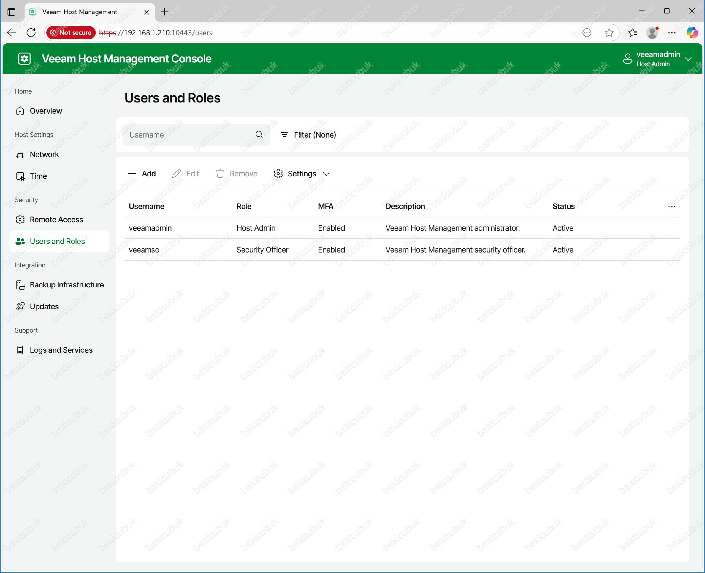Sort by the Username column header
Viewport: 705px width, 573px height.
pos(147,206)
